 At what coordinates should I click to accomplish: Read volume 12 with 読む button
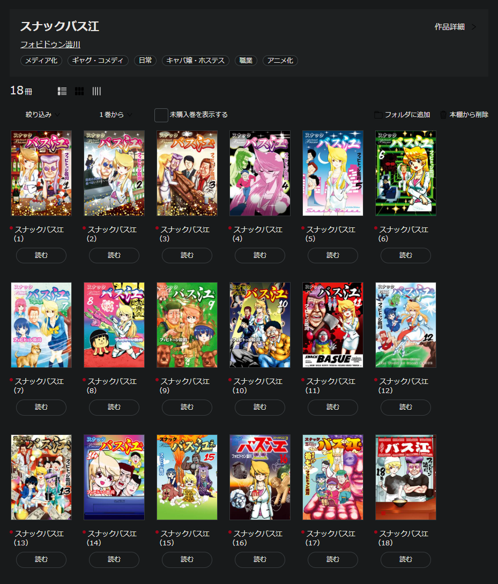(x=406, y=408)
